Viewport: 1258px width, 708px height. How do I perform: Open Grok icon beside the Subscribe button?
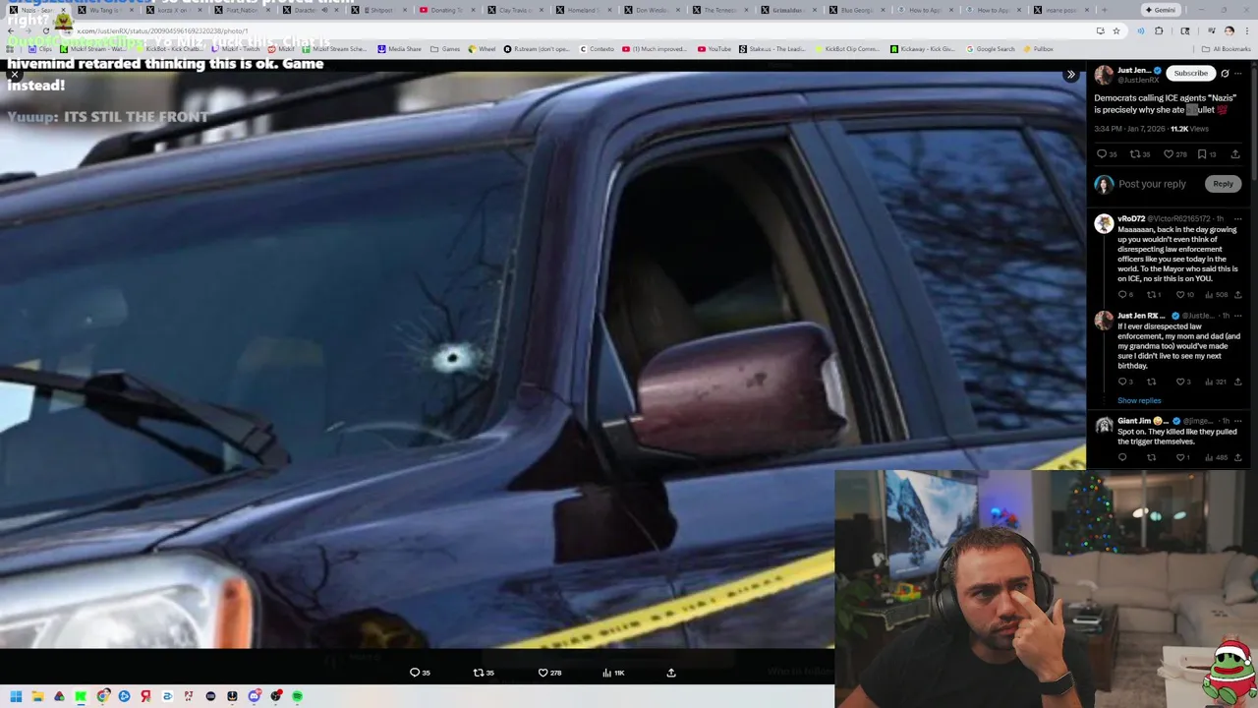(1225, 73)
